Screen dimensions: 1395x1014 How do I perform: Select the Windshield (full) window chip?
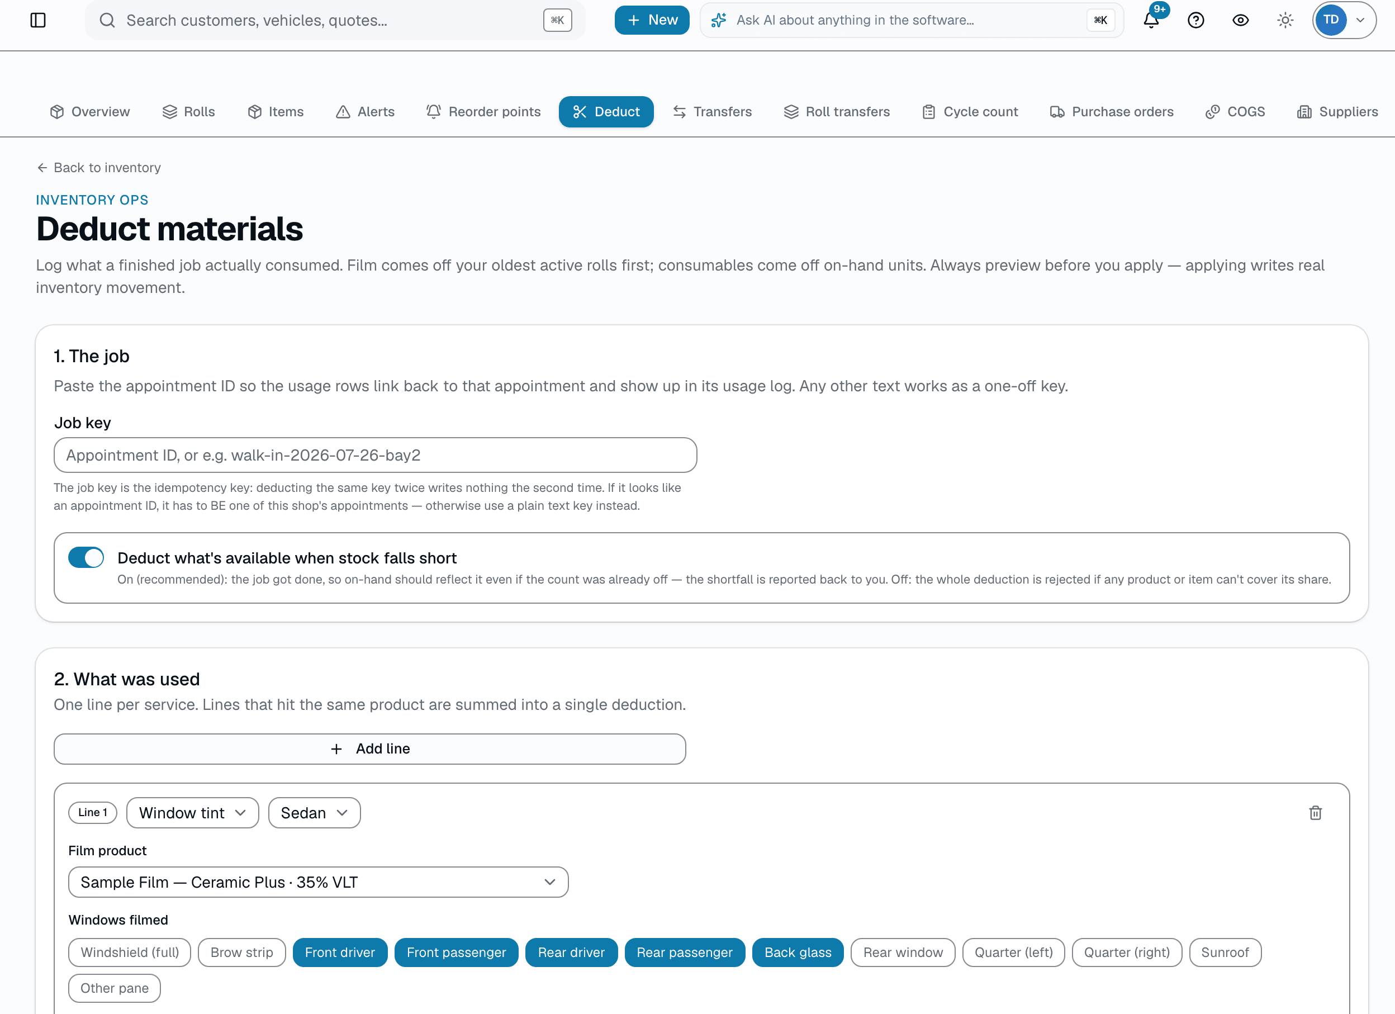coord(130,952)
